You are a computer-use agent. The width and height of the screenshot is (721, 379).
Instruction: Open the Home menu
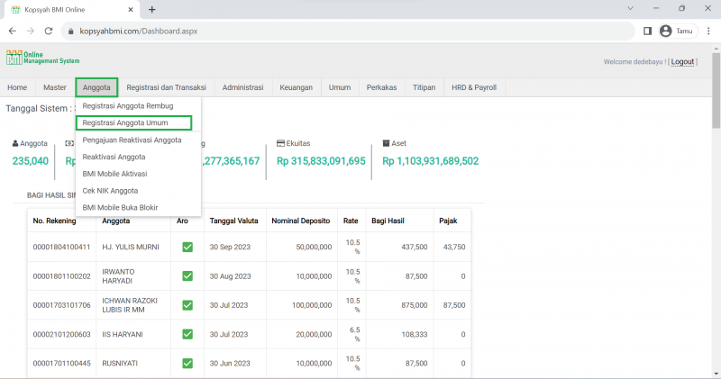point(17,87)
